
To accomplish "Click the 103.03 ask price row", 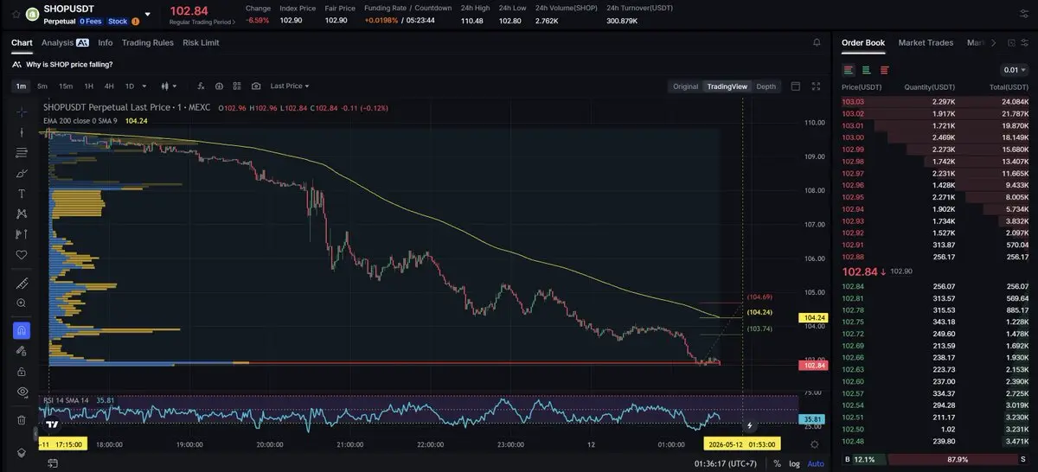I will pos(935,103).
